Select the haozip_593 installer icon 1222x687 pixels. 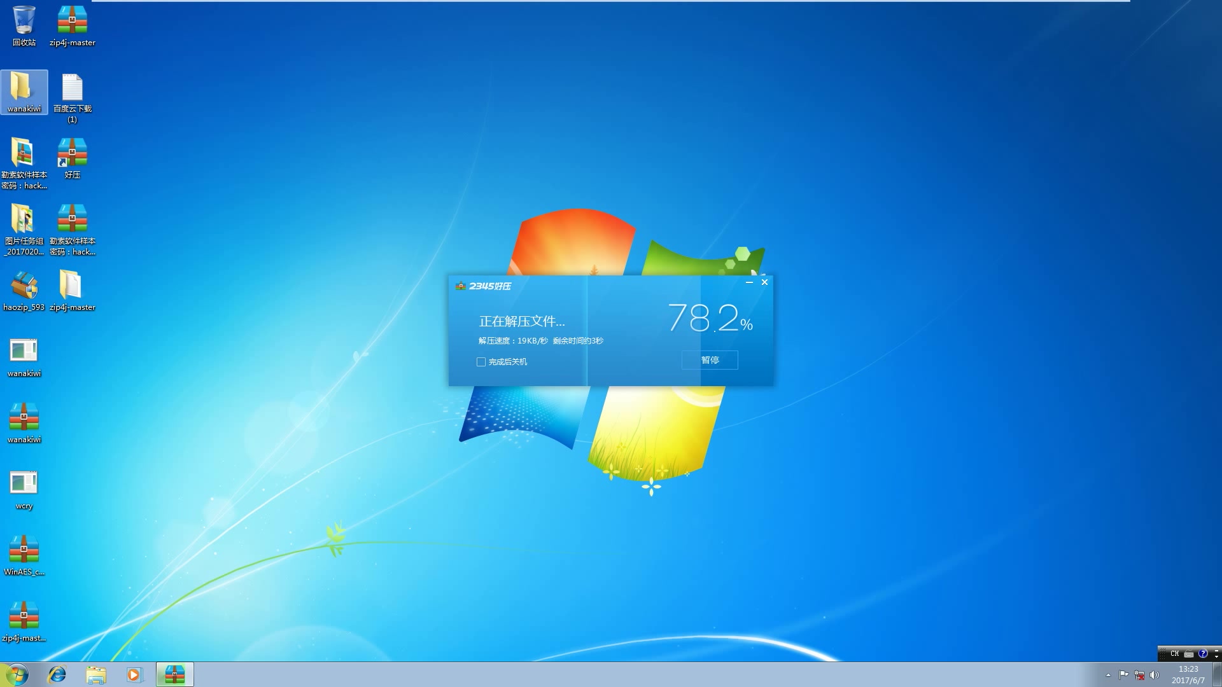point(24,291)
